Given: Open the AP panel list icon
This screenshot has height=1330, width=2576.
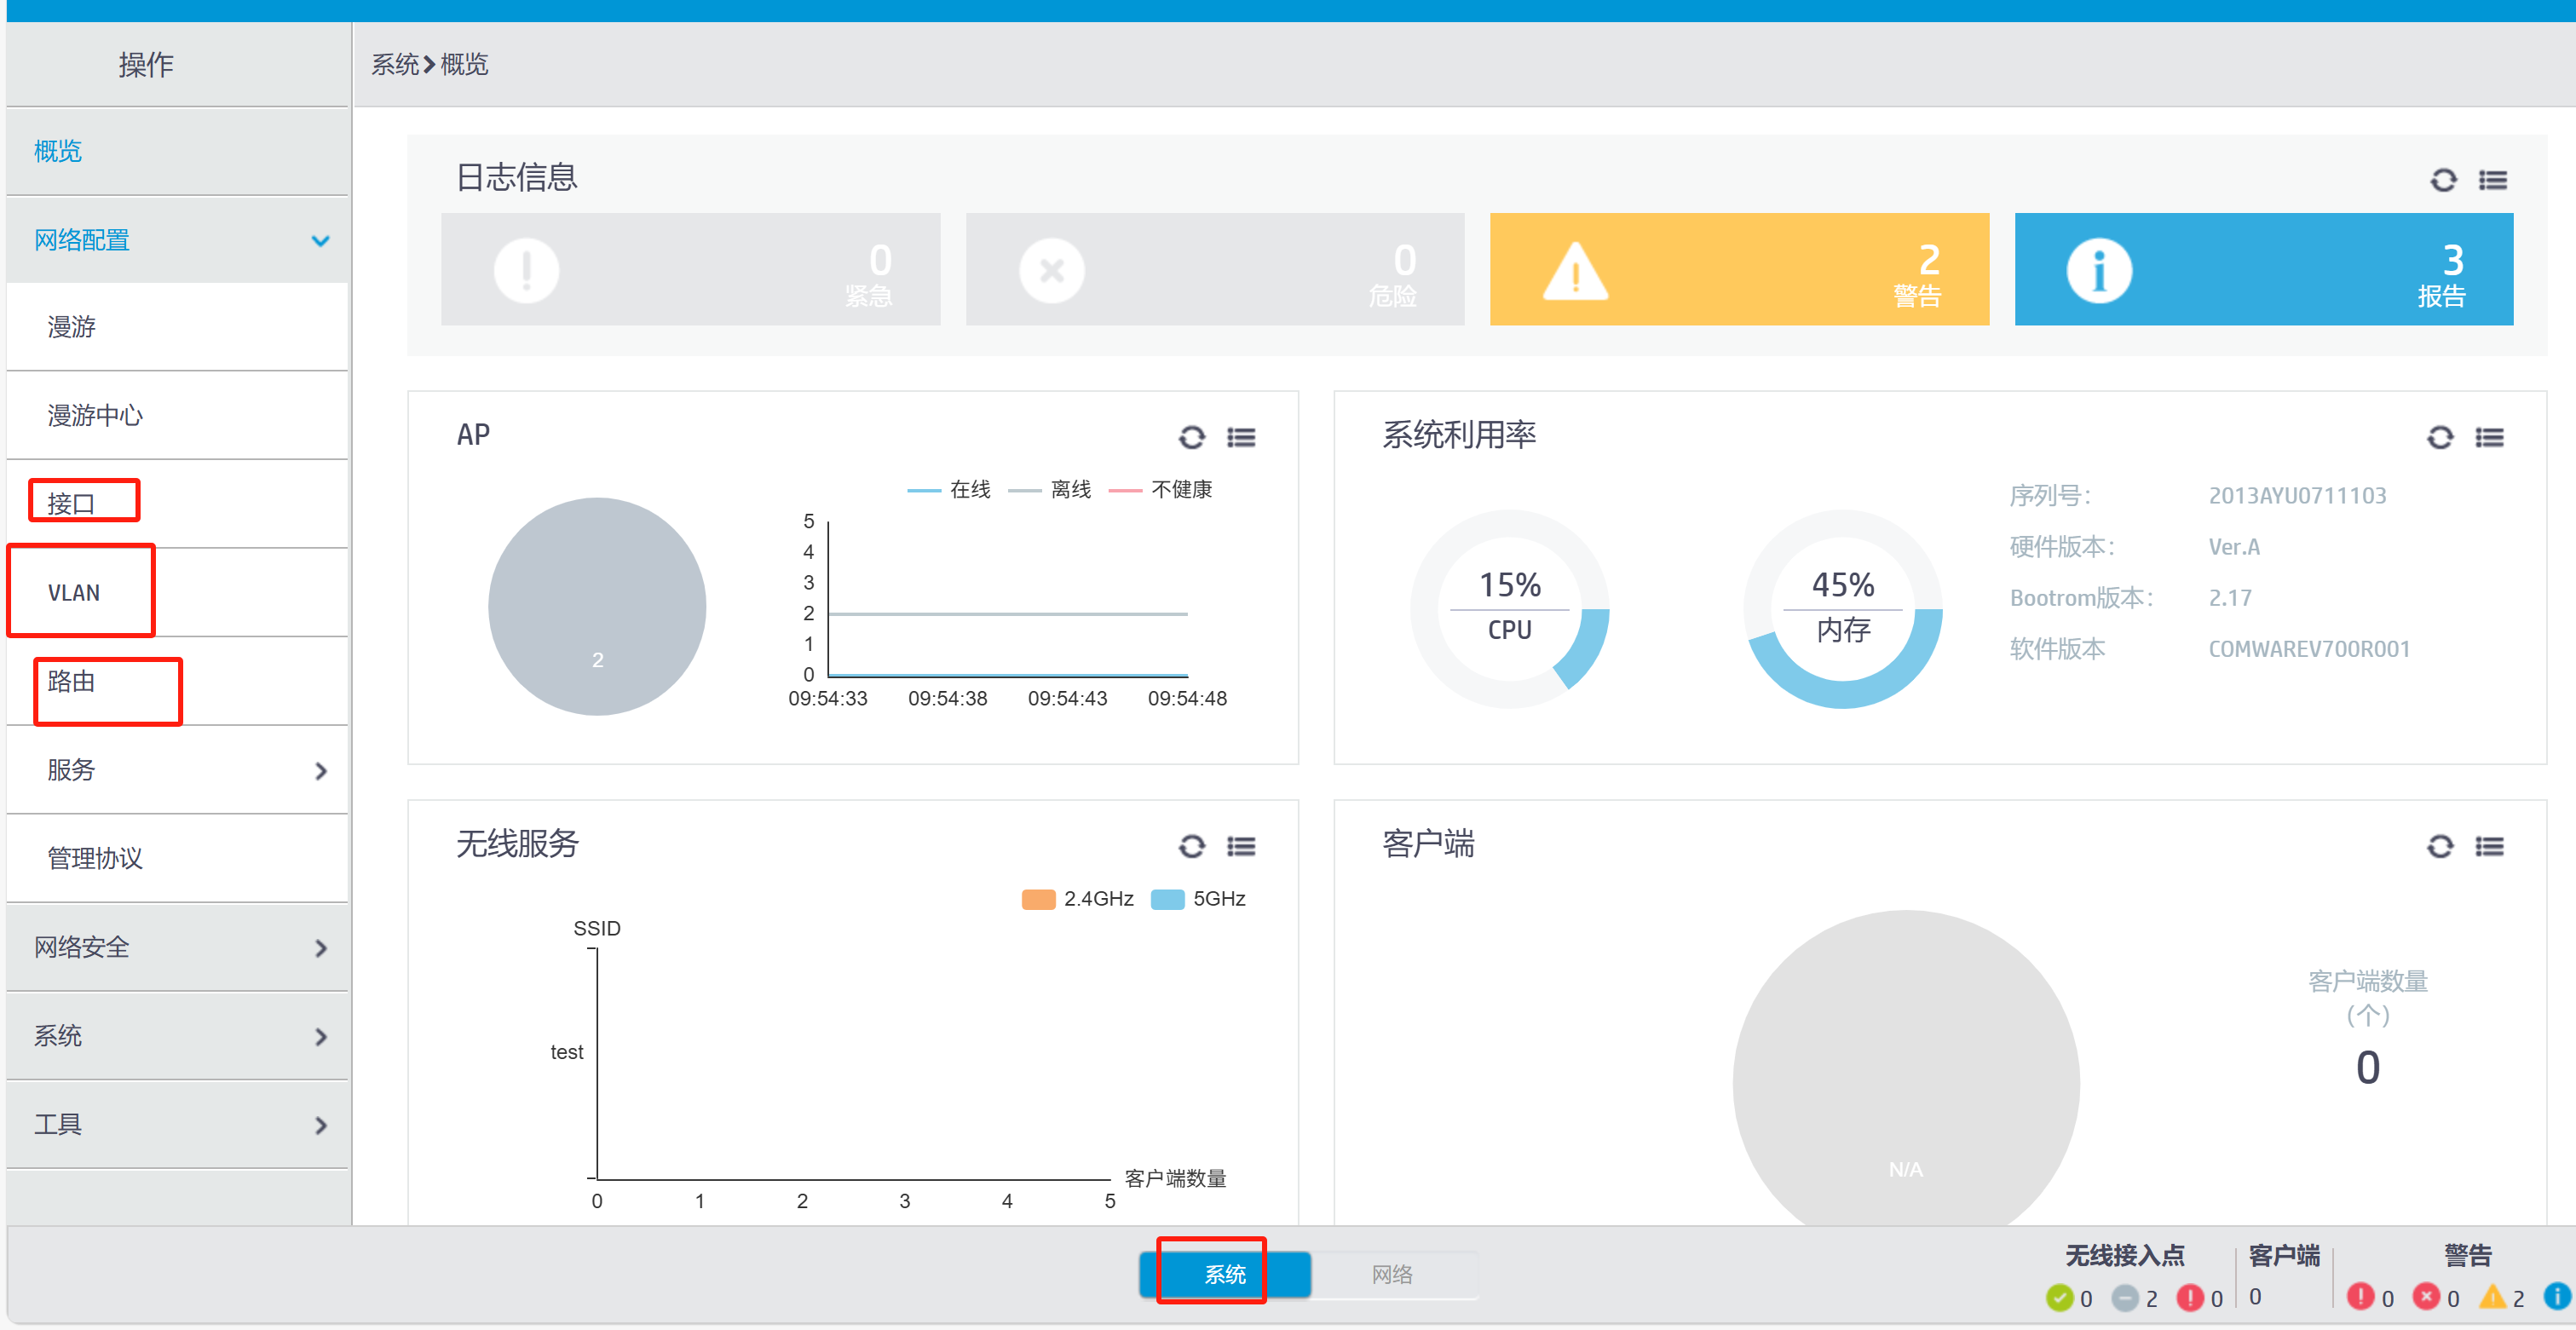Looking at the screenshot, I should pos(1241,437).
